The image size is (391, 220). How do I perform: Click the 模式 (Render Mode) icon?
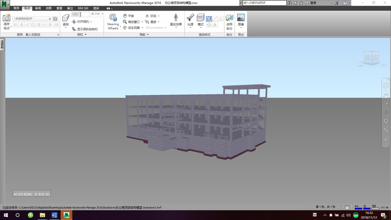pyautogui.click(x=201, y=19)
